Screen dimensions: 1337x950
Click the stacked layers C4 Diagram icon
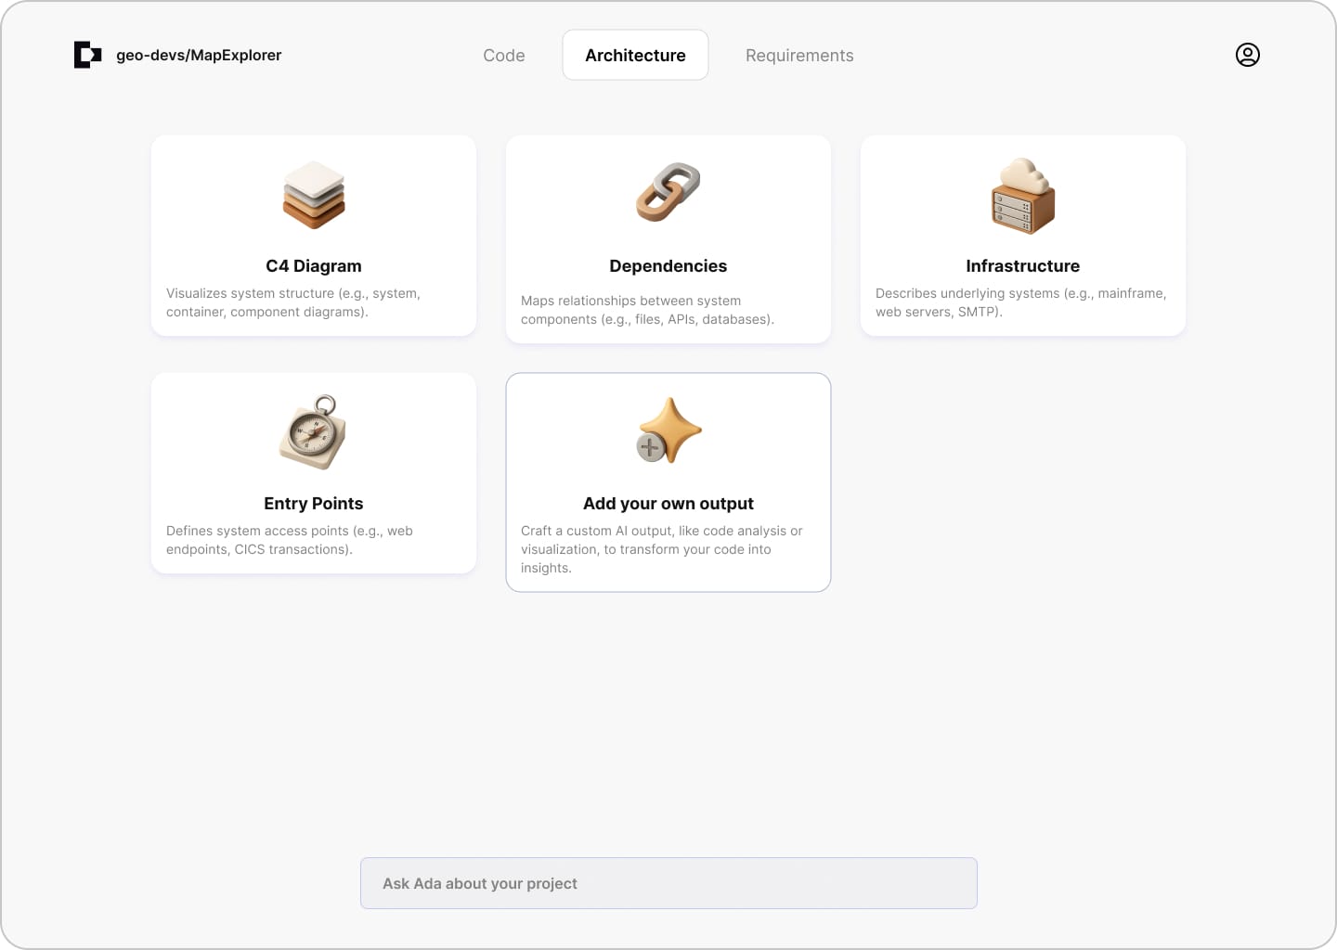coord(314,195)
